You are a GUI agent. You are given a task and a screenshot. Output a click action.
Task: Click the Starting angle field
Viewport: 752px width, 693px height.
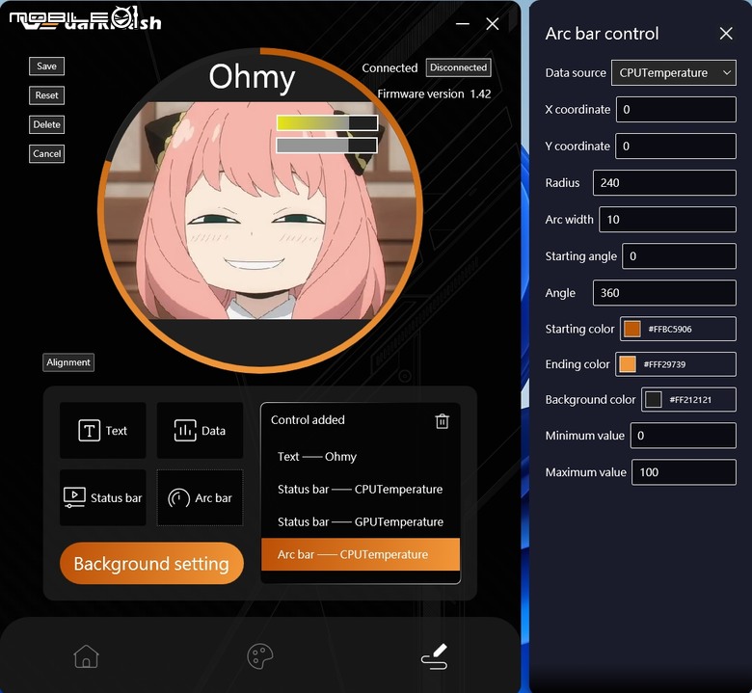[679, 256]
